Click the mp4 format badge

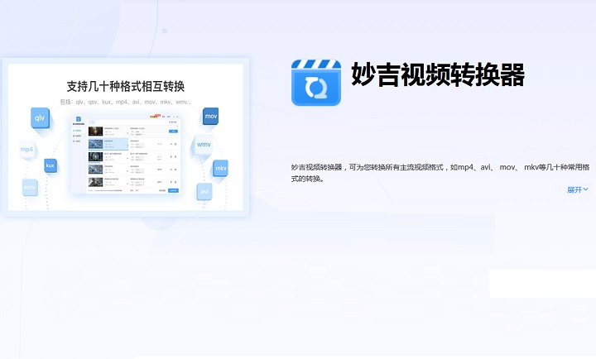[26, 149]
